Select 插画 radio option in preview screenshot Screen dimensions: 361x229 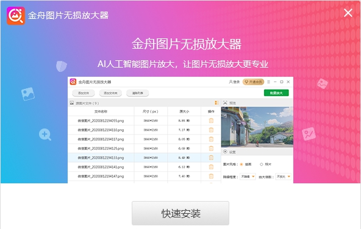click(x=241, y=164)
